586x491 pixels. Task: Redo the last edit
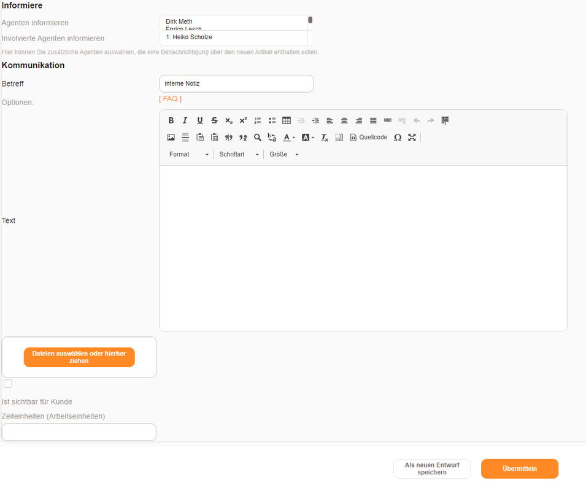point(431,120)
